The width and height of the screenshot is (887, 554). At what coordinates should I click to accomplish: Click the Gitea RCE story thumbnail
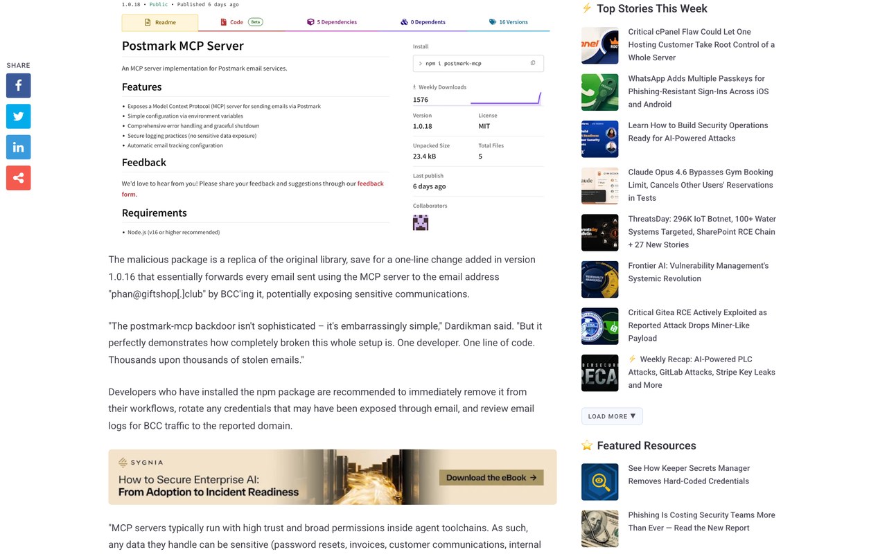pos(600,326)
